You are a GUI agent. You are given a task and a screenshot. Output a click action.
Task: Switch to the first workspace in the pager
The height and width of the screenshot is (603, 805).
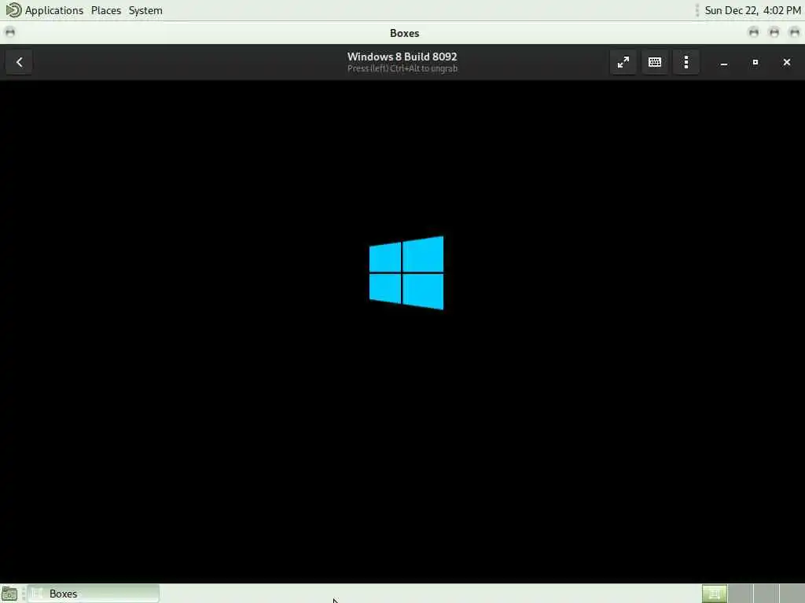[x=715, y=594]
